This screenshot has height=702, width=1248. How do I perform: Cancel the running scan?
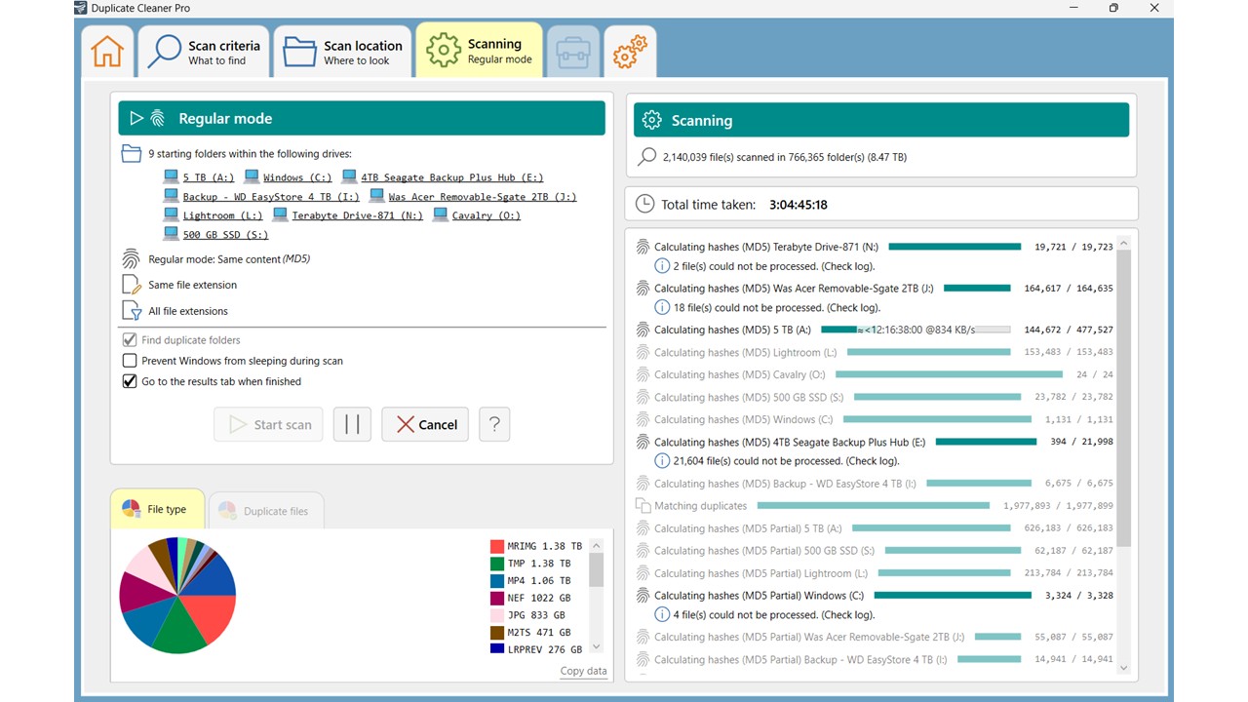425,424
